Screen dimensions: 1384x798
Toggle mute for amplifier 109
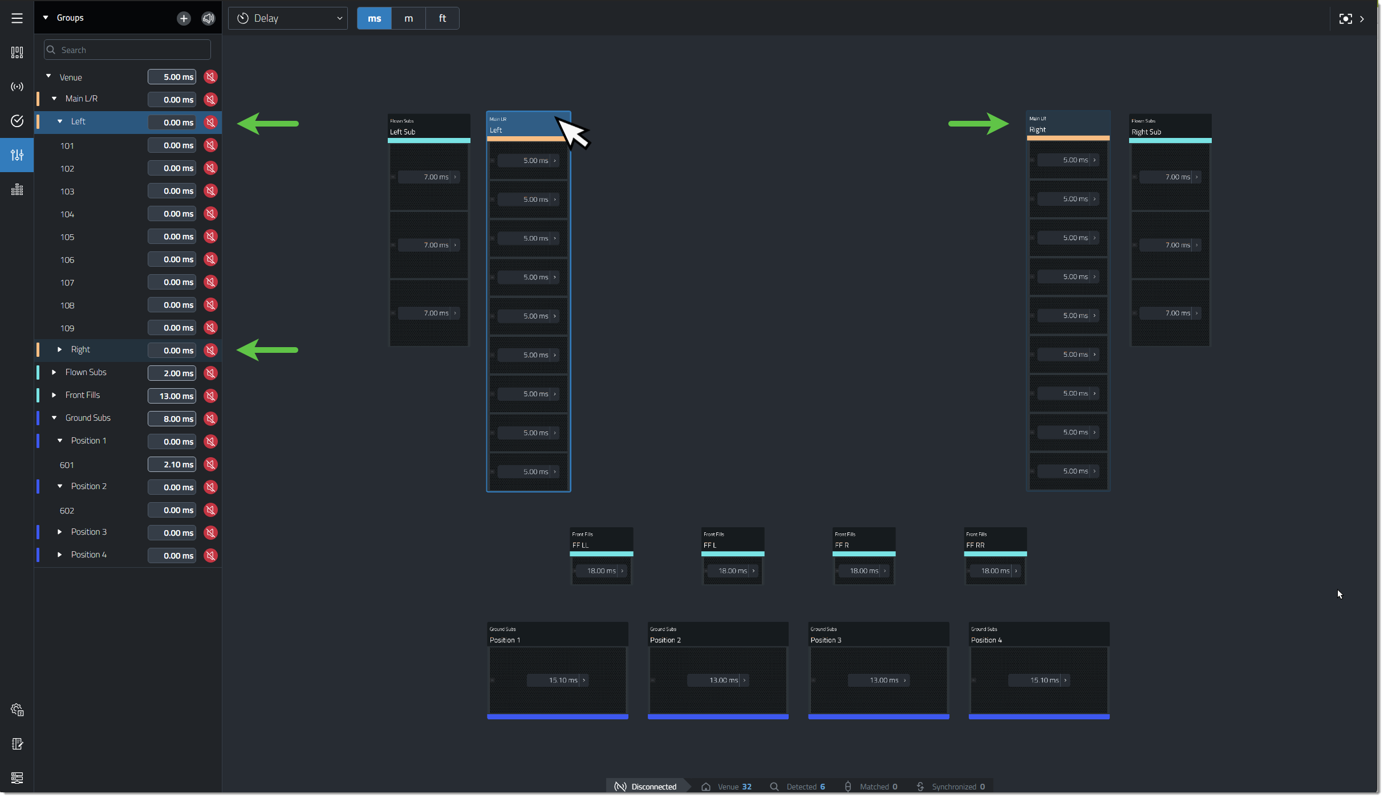click(x=211, y=328)
